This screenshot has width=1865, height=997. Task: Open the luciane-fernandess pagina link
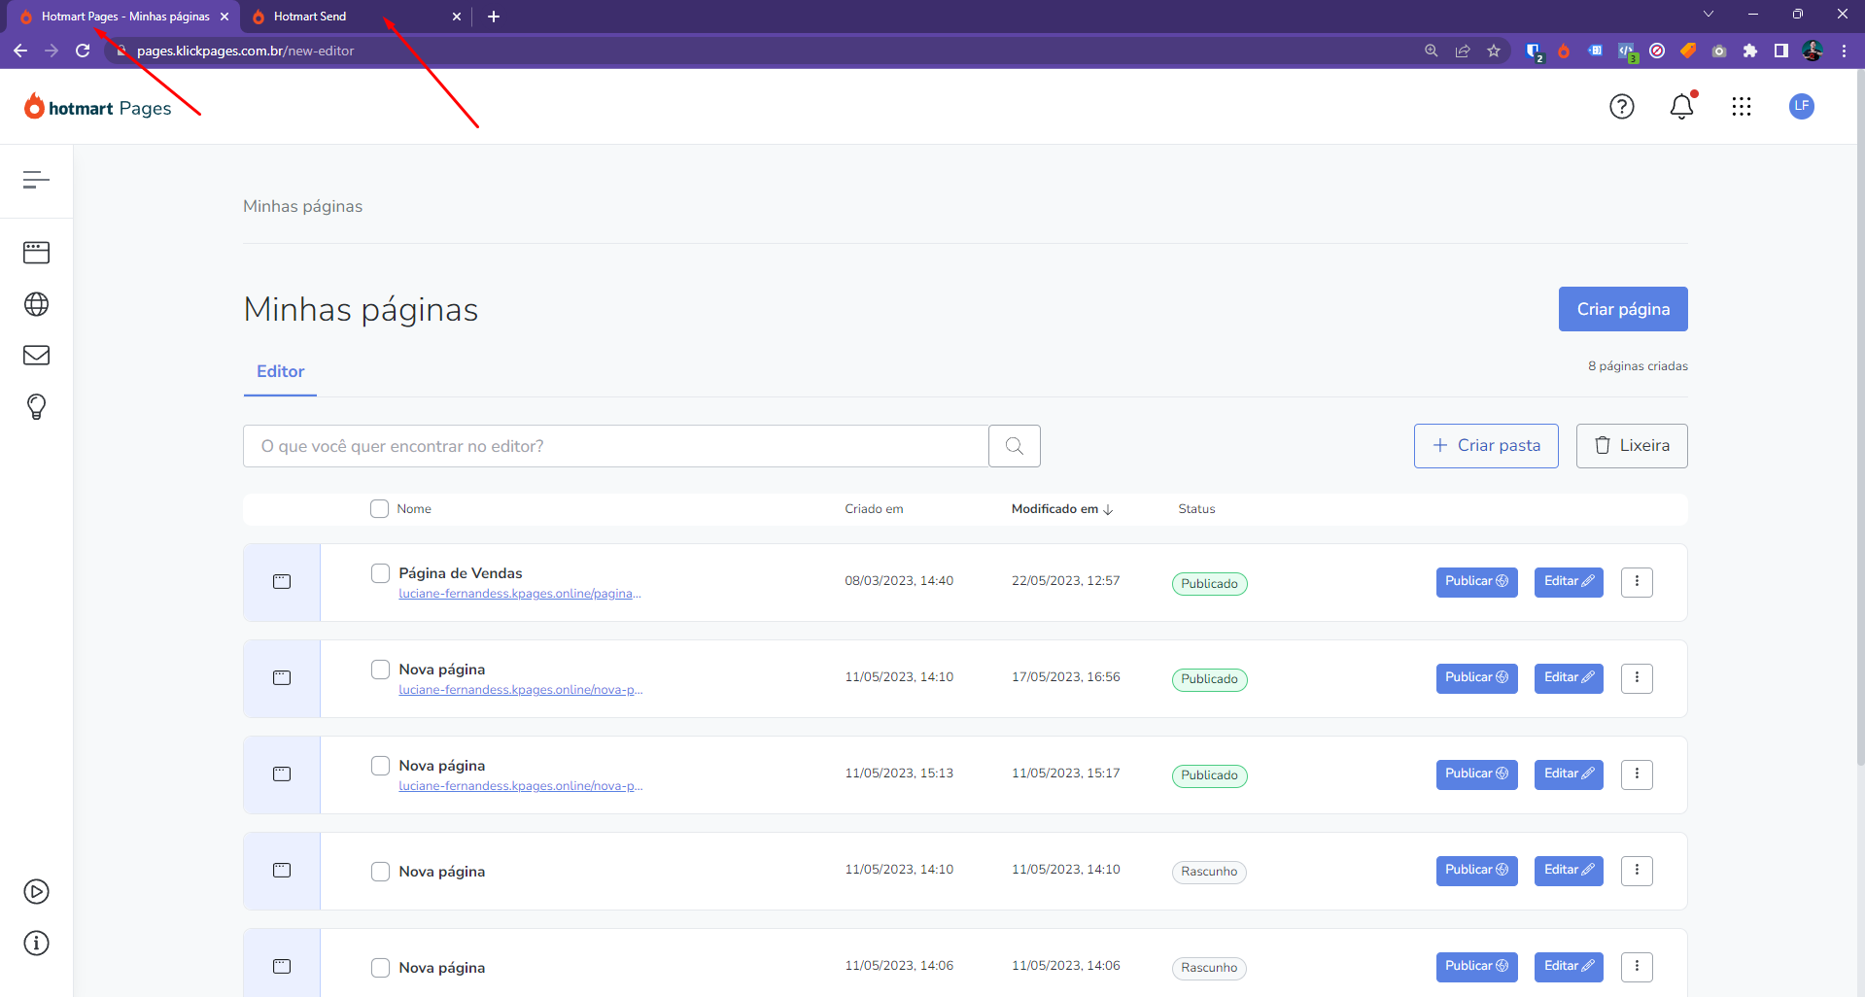coord(519,593)
